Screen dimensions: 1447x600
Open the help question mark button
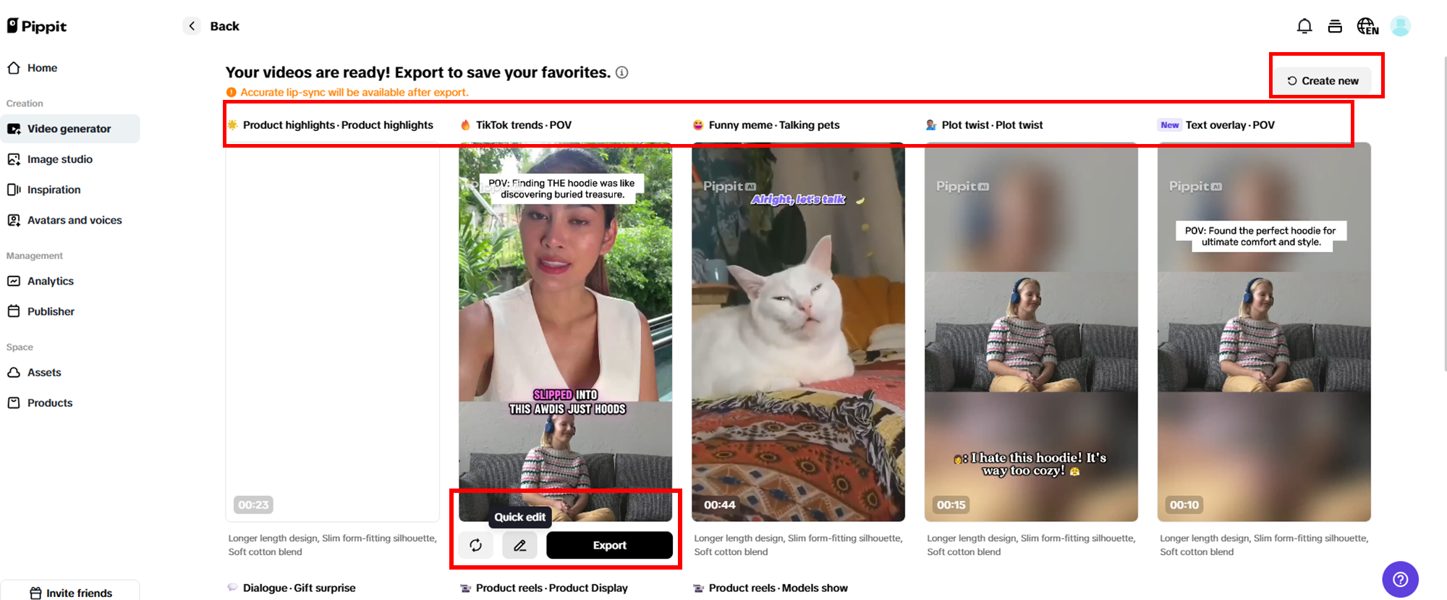coord(1400,579)
